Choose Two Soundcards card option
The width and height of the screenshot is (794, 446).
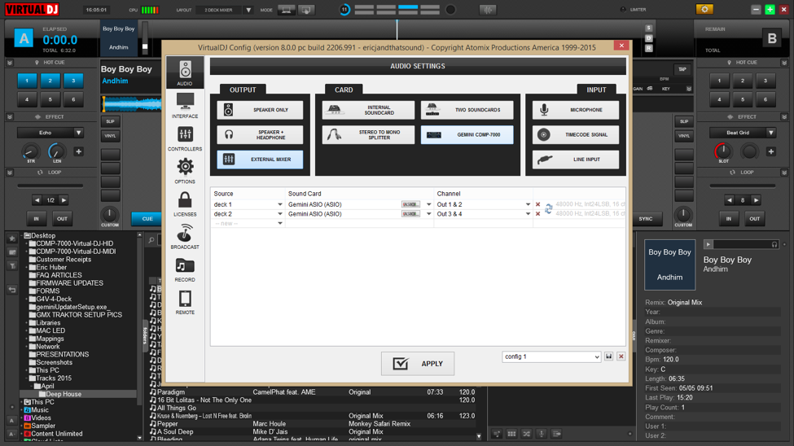[467, 110]
